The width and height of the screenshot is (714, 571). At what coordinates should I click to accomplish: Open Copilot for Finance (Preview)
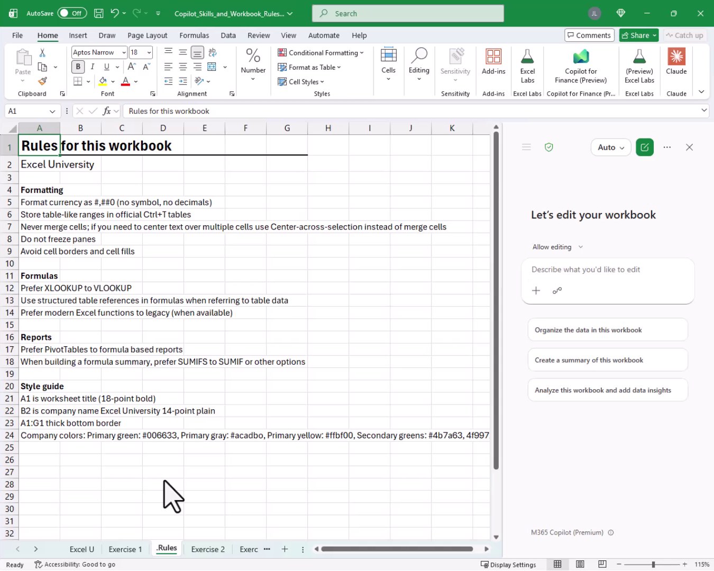click(x=581, y=66)
